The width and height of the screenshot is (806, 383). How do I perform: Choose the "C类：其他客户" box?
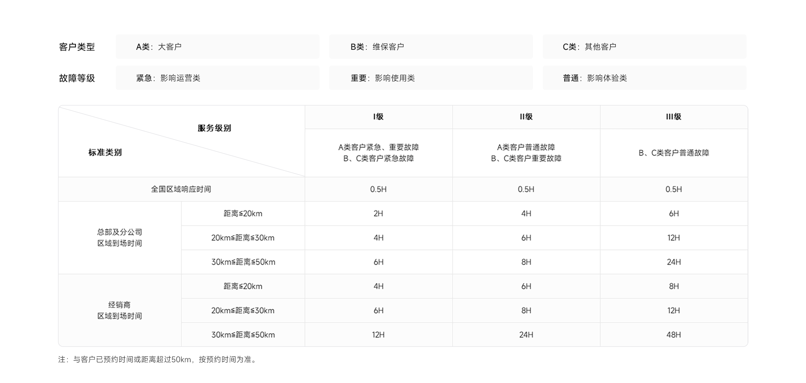(x=644, y=47)
